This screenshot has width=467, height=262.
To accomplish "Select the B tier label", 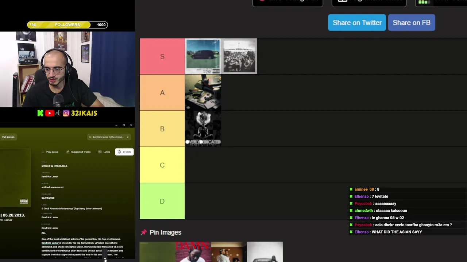I will pyautogui.click(x=162, y=129).
